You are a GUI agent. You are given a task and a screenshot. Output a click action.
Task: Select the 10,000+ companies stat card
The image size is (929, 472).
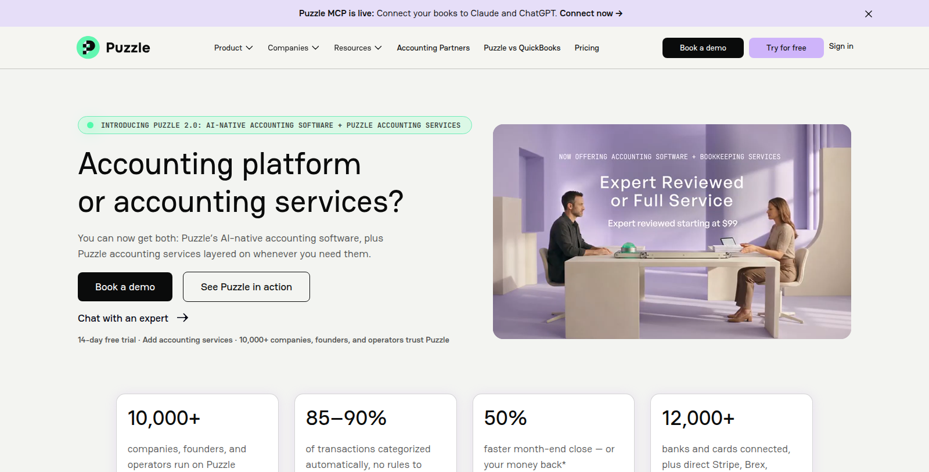point(197,433)
